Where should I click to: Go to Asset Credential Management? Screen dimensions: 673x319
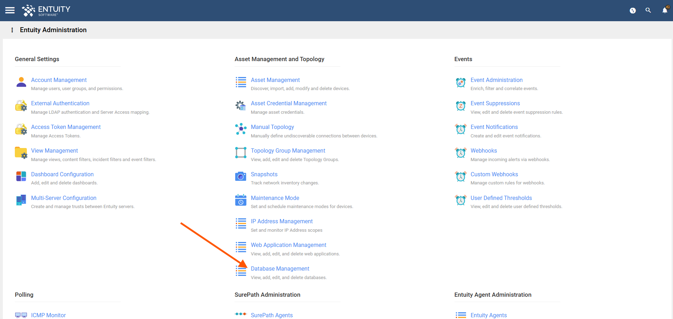click(x=289, y=103)
